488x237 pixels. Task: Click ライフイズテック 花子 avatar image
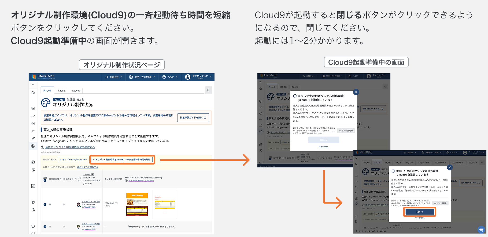(x=79, y=205)
